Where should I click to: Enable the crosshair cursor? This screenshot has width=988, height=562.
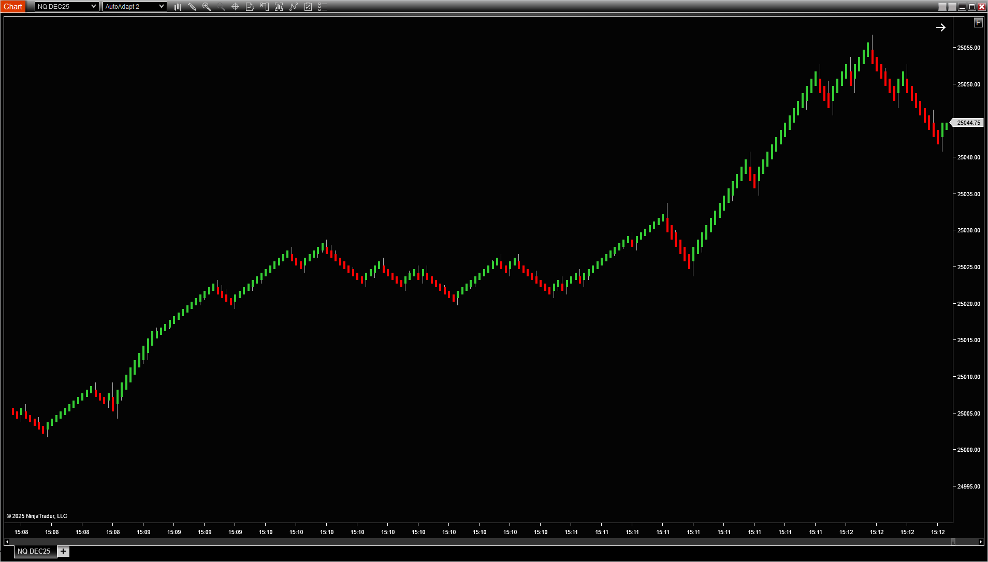(x=235, y=7)
